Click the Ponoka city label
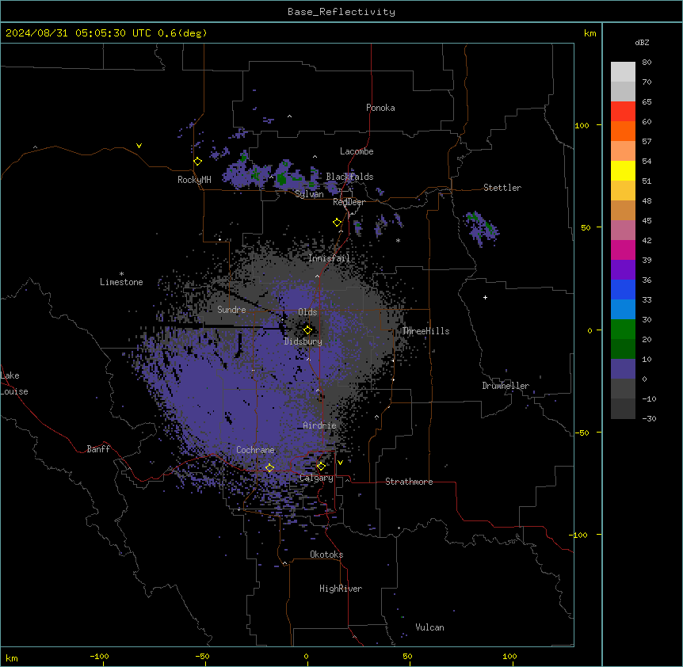 (x=380, y=108)
